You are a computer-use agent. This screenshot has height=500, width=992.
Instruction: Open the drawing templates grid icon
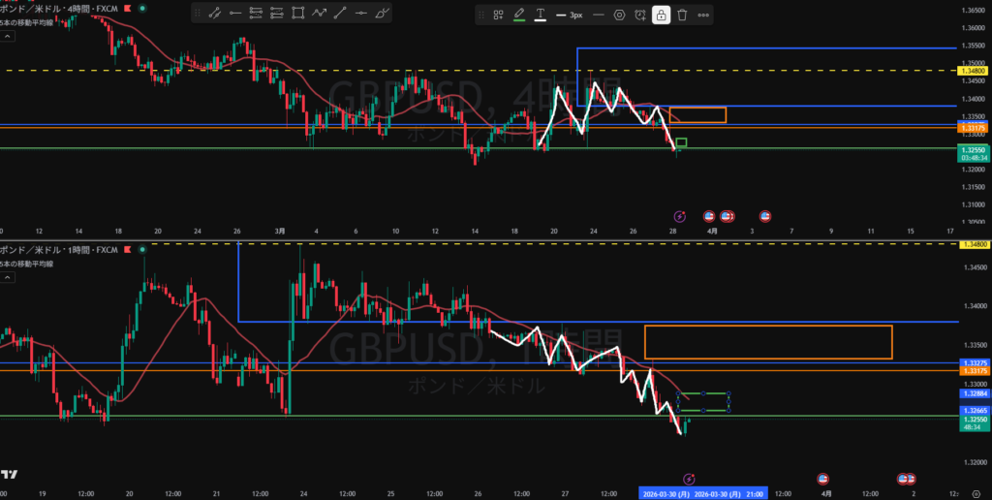498,16
